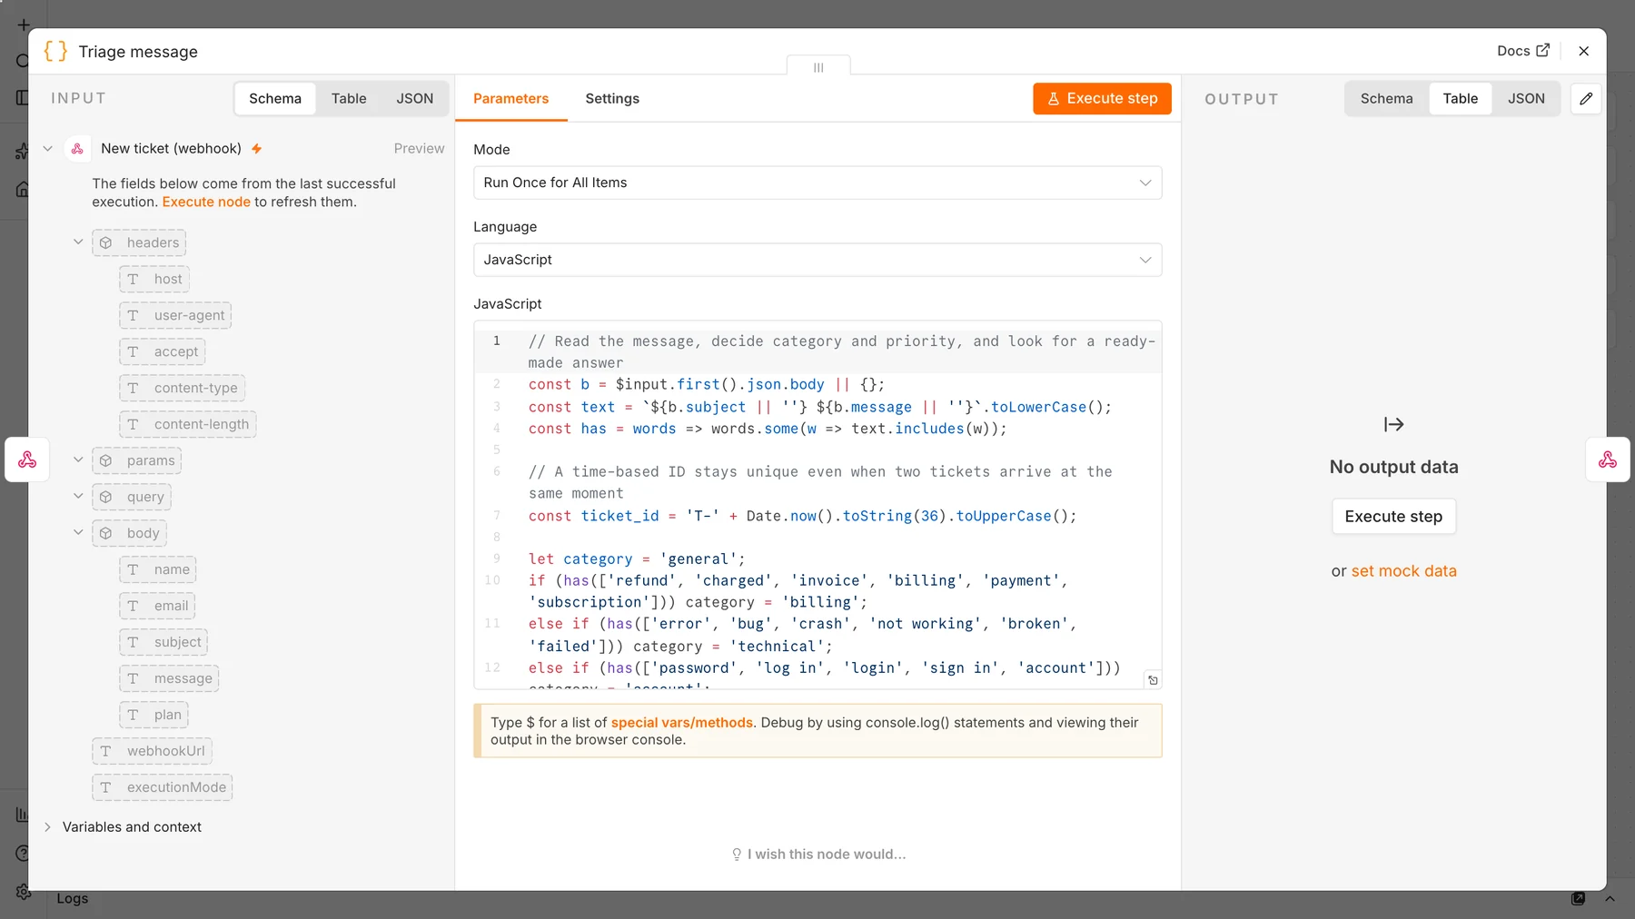
Task: Click the query object cube icon
Action: pyautogui.click(x=106, y=497)
